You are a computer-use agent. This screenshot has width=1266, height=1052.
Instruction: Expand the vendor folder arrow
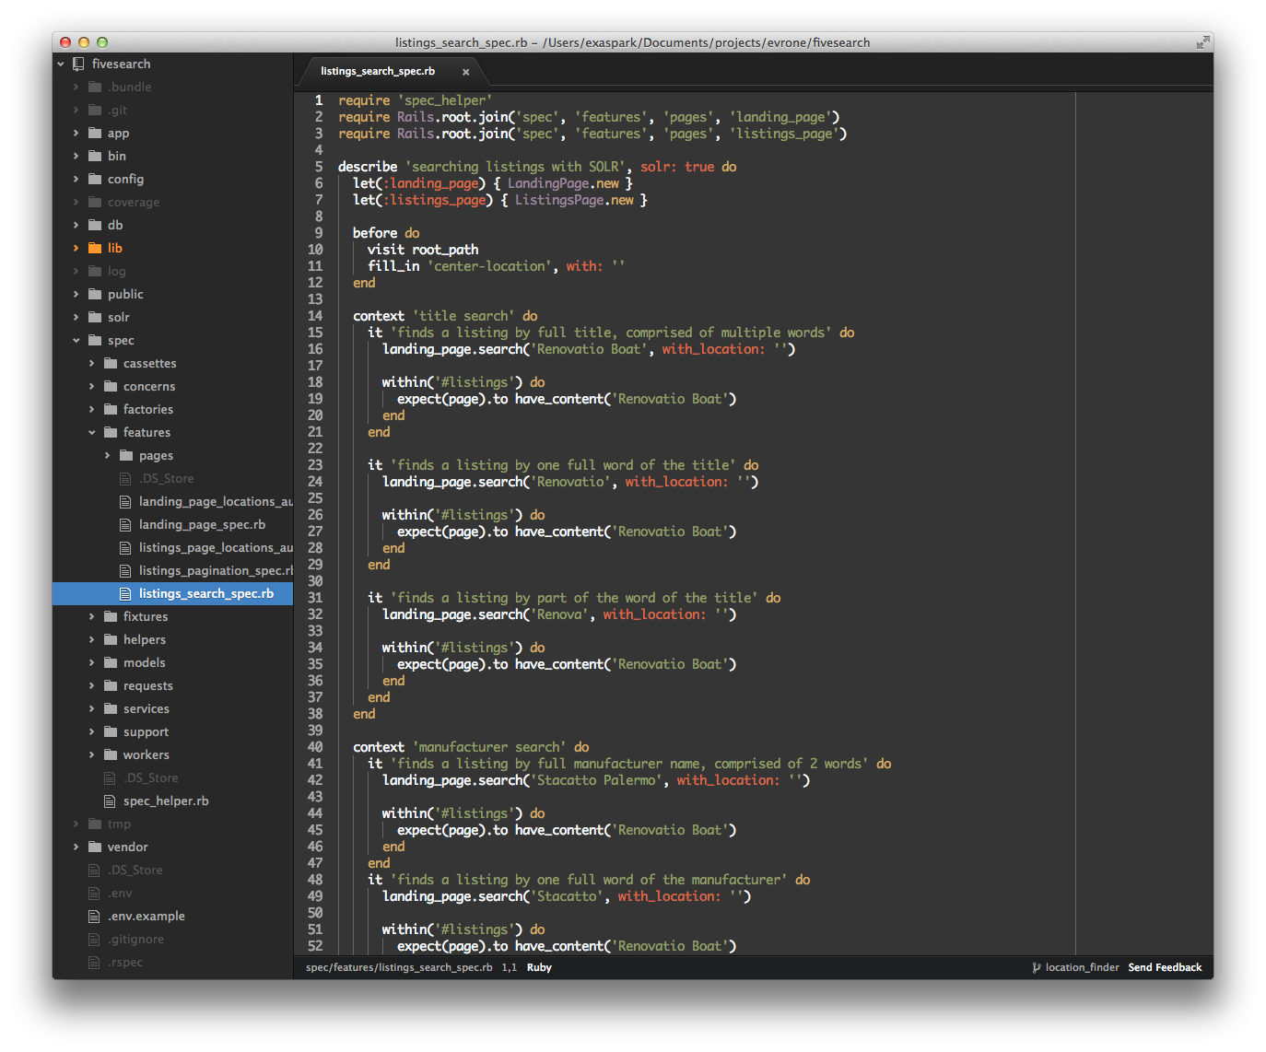(76, 847)
